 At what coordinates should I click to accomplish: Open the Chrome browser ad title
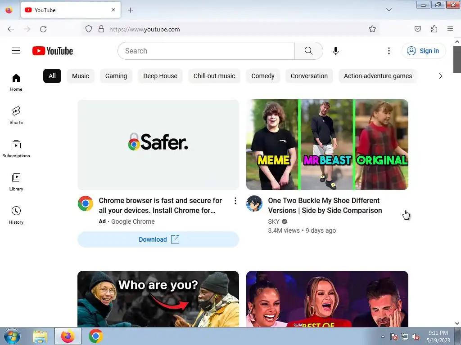point(160,205)
